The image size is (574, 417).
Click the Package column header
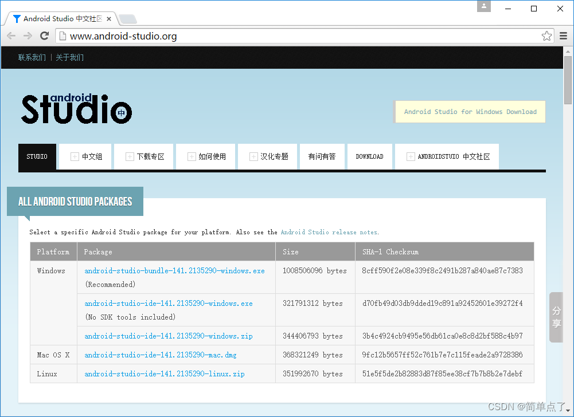(x=176, y=251)
